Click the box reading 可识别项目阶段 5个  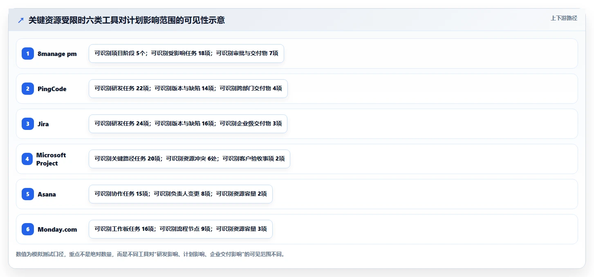coord(186,54)
